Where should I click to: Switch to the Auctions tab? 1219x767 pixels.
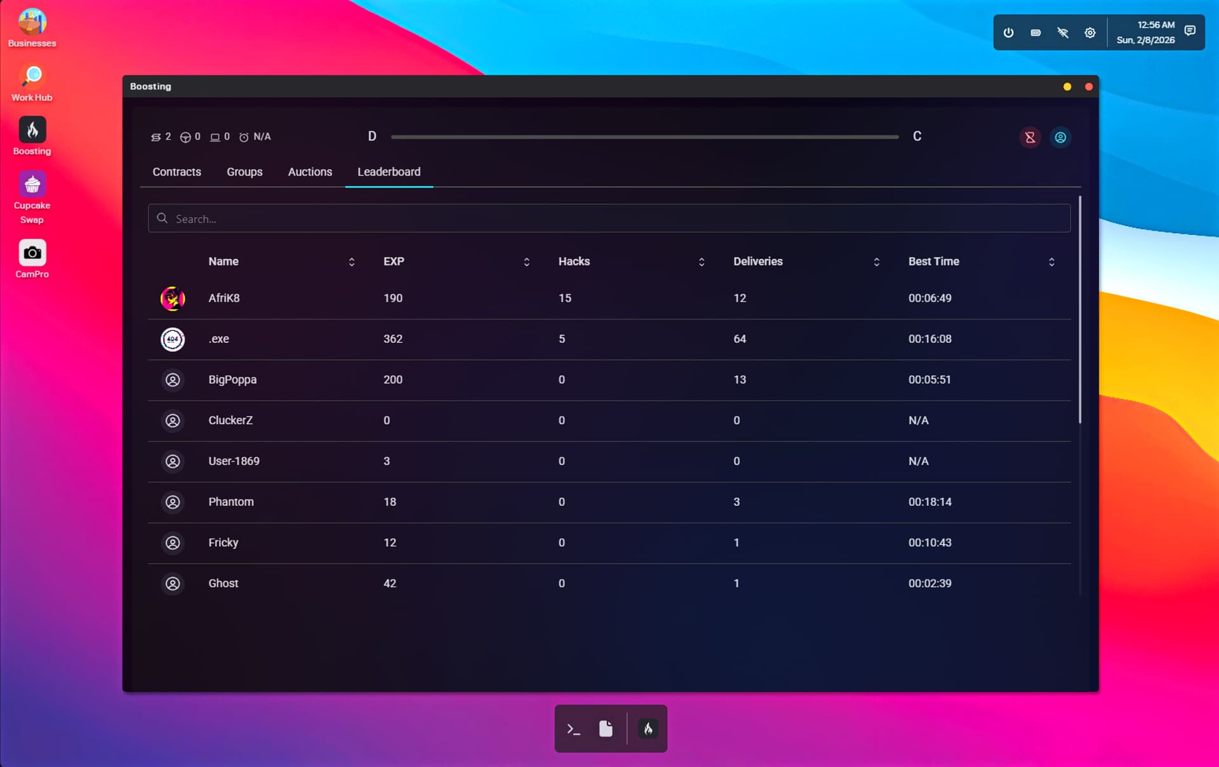pyautogui.click(x=310, y=172)
